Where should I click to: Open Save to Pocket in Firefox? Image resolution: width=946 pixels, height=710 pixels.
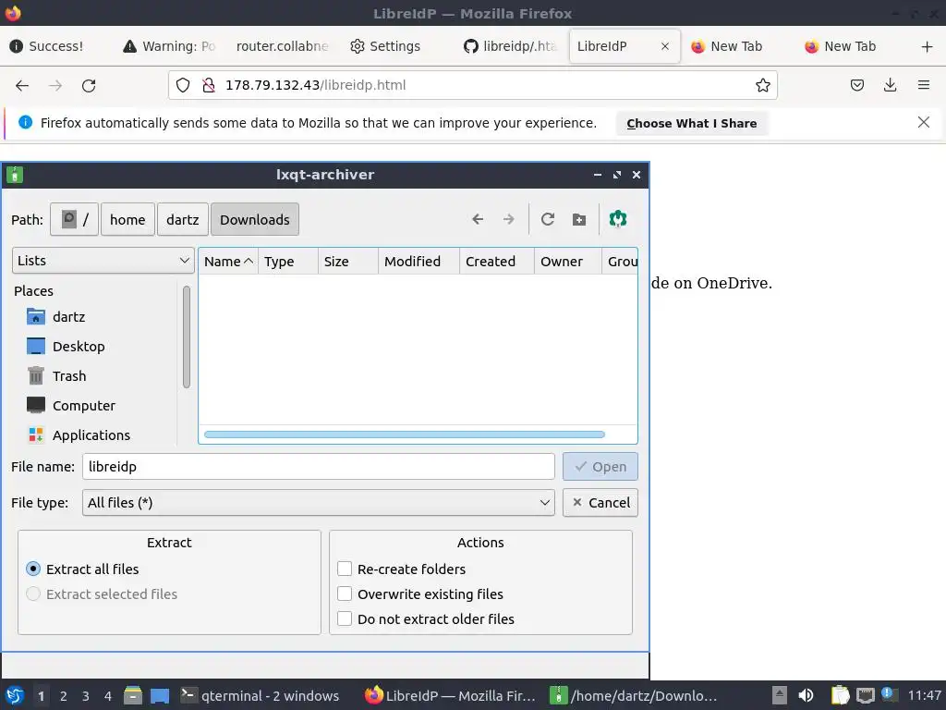click(x=856, y=85)
